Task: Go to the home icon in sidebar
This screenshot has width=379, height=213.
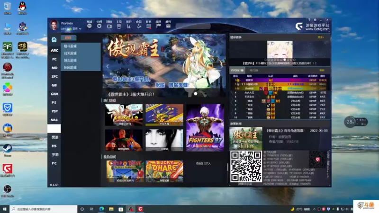Action: pos(54,39)
